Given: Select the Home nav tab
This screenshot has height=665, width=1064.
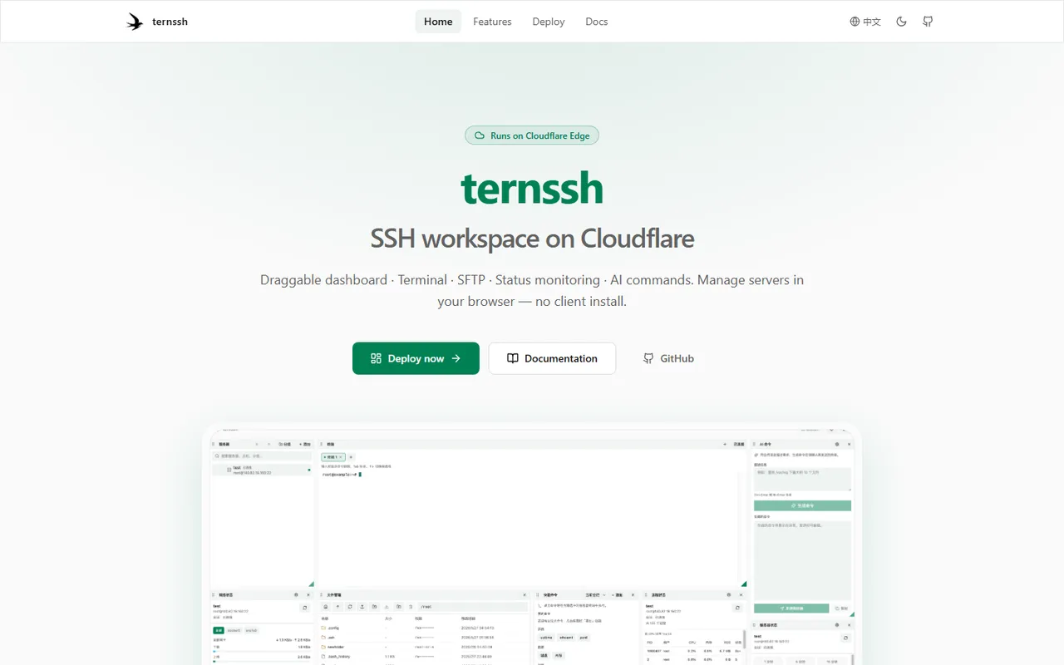Looking at the screenshot, I should [x=438, y=22].
